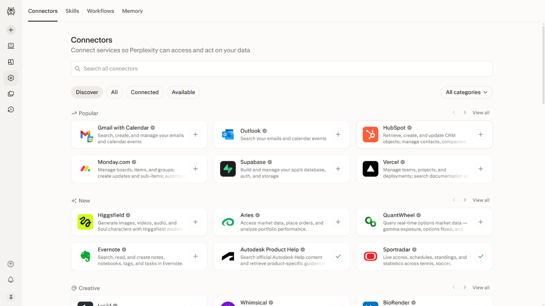Viewport: 545px width, 306px height.
Task: Filter by Connected connectors
Action: coord(145,92)
